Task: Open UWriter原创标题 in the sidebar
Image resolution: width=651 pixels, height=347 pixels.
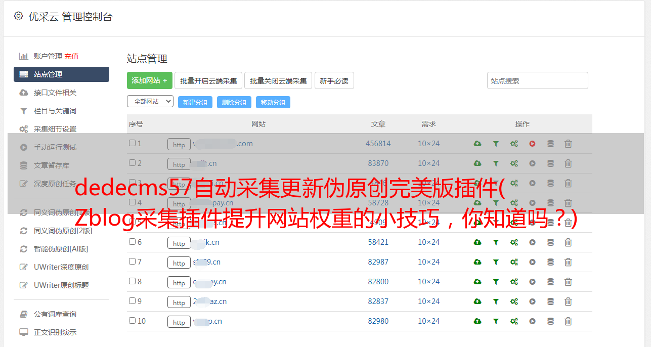Action: coord(61,285)
